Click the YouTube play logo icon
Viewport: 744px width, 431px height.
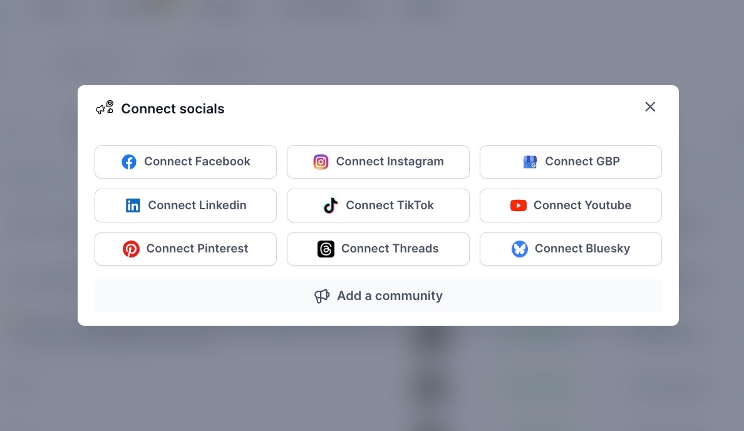point(519,205)
